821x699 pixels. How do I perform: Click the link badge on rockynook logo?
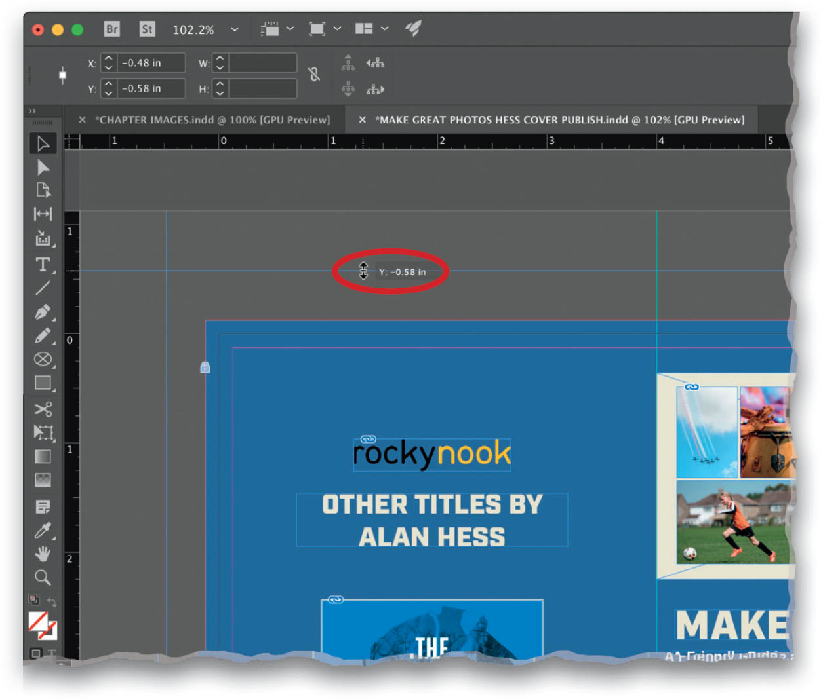pos(368,439)
